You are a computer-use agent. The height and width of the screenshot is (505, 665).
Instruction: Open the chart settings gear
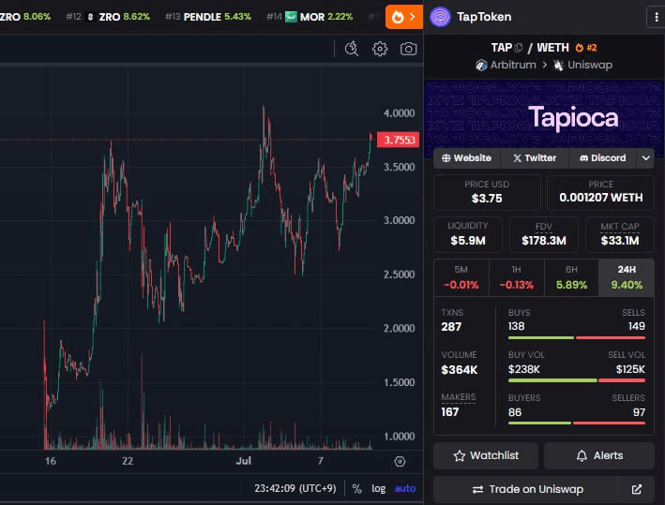[x=380, y=49]
